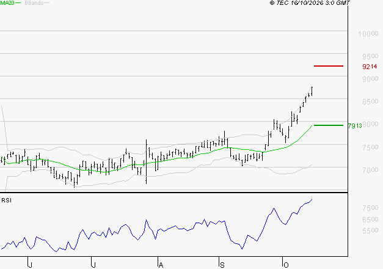Click the O month marker
383x269 pixels.
point(286,265)
